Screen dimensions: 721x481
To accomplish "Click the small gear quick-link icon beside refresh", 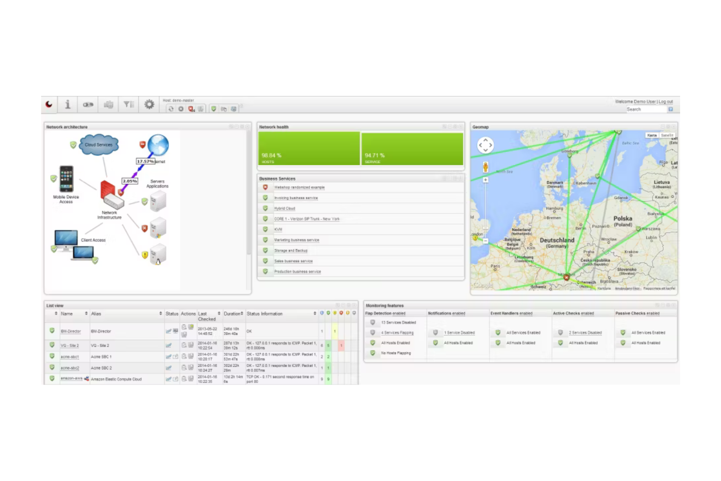I will 181,109.
